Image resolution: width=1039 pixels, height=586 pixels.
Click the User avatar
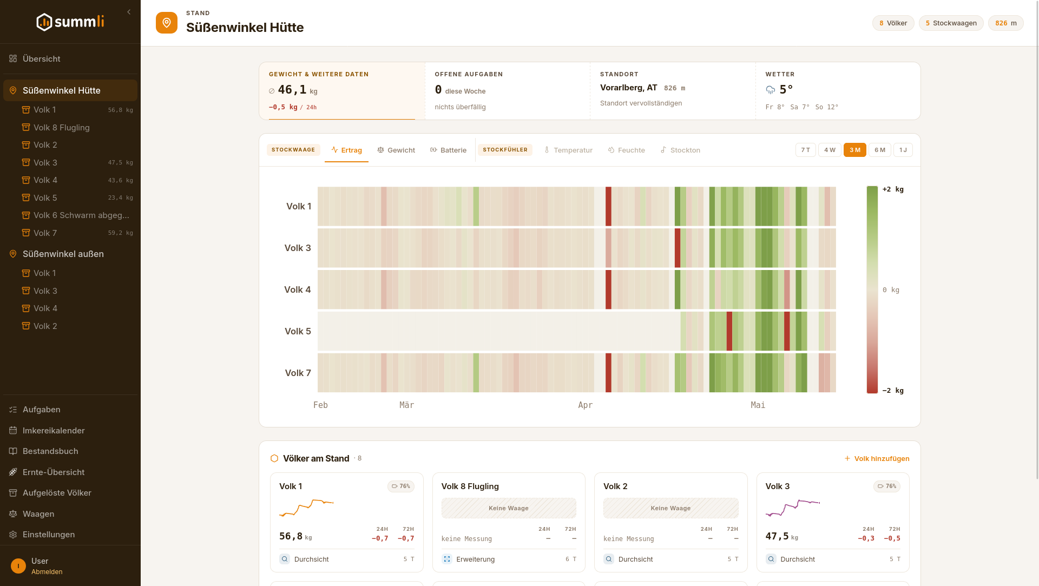(x=18, y=566)
